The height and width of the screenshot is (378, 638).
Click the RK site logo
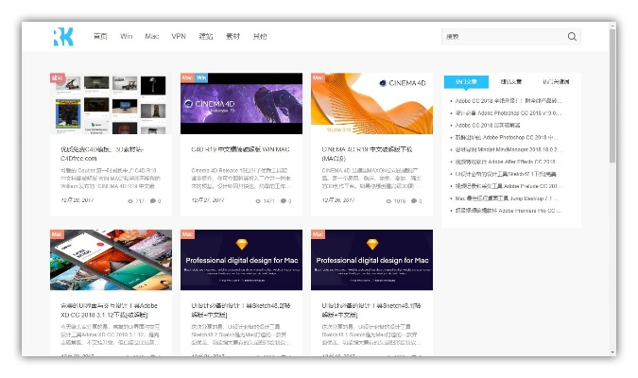63,37
